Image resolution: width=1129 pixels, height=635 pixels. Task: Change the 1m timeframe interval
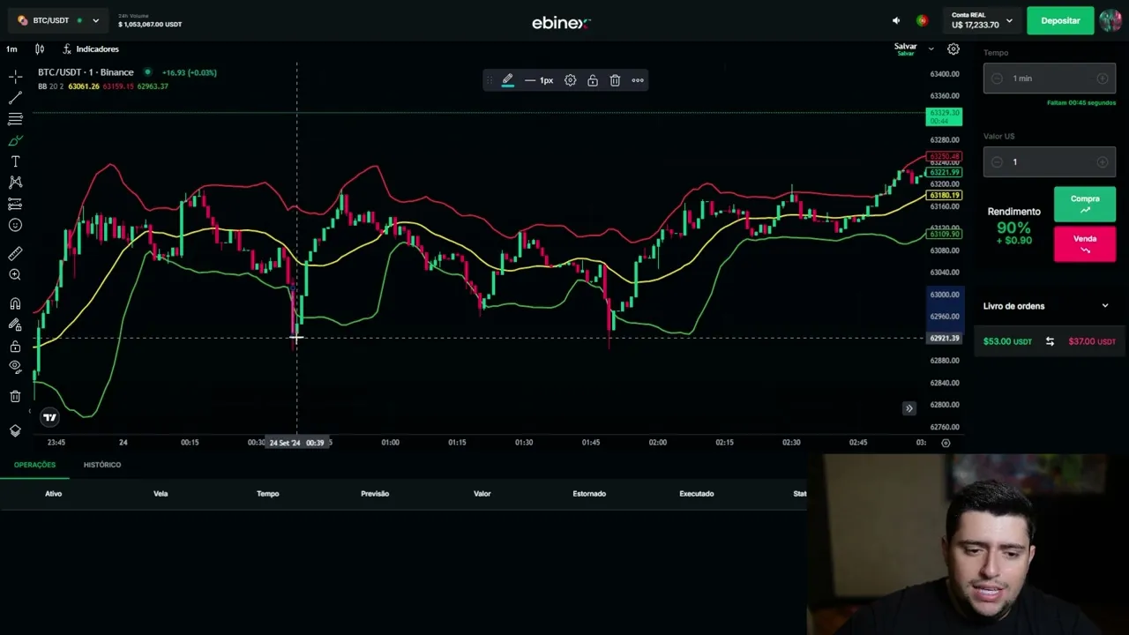coord(11,49)
